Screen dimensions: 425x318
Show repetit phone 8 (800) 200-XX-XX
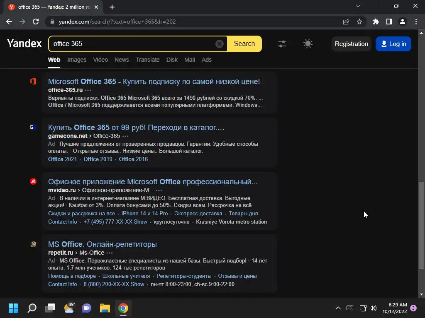pos(114,284)
